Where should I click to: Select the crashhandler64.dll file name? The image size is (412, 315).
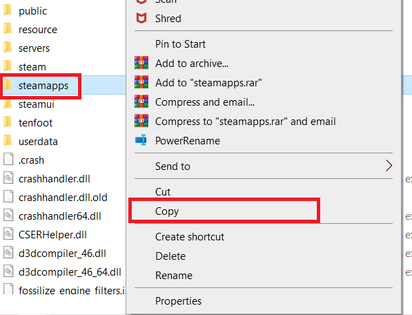click(x=60, y=216)
